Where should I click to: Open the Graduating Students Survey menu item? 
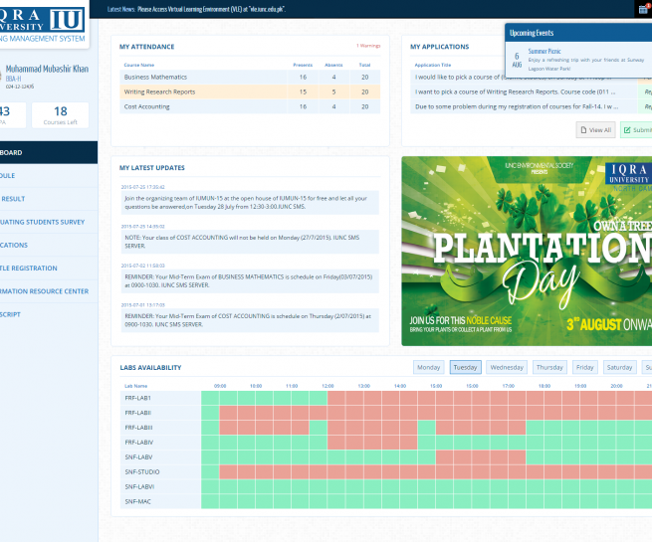coord(44,222)
